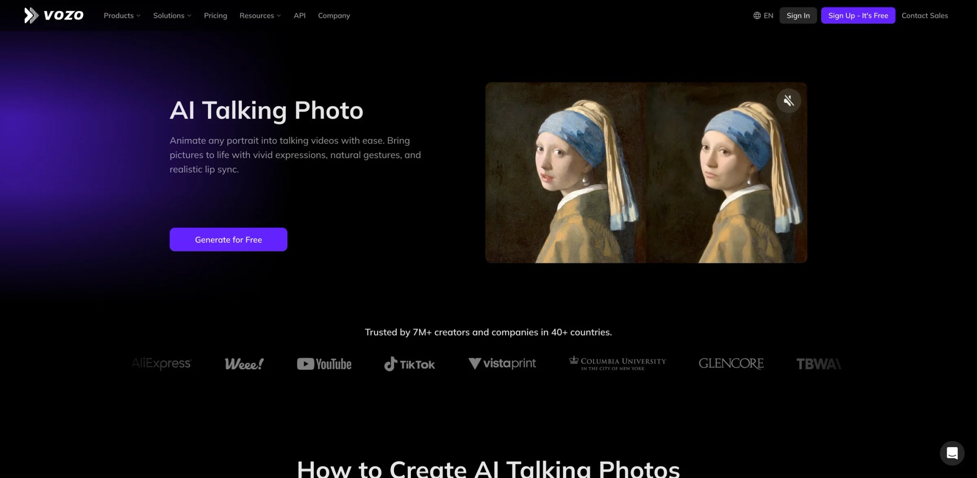Click the YouTube logo
This screenshot has width=977, height=478.
(x=324, y=364)
